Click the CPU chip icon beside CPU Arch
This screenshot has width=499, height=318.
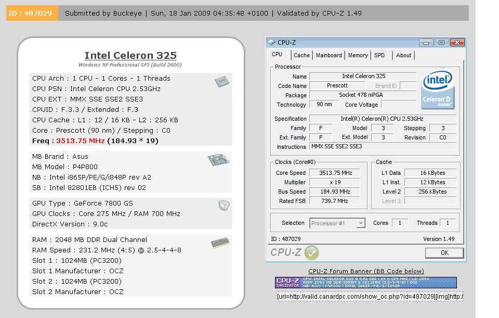click(222, 82)
